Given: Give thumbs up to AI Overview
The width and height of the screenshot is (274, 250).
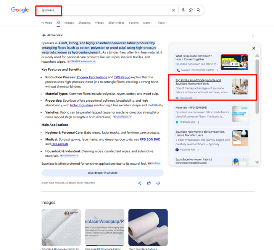Looking at the screenshot, I should click(149, 183).
